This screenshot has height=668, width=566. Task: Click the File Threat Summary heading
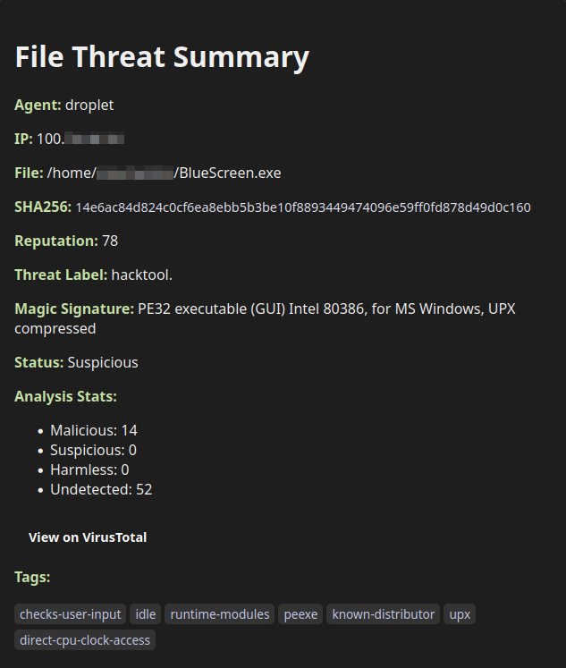162,57
